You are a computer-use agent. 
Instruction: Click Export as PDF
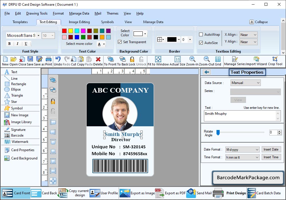coord(170,193)
